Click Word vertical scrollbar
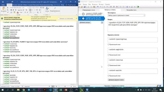 point(77,52)
